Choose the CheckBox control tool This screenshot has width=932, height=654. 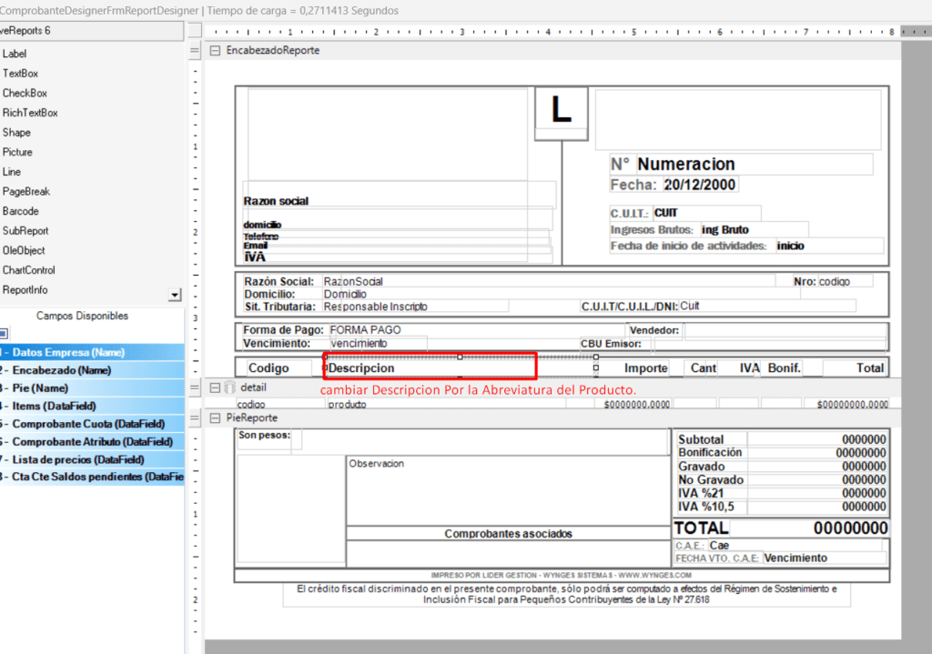(x=25, y=93)
